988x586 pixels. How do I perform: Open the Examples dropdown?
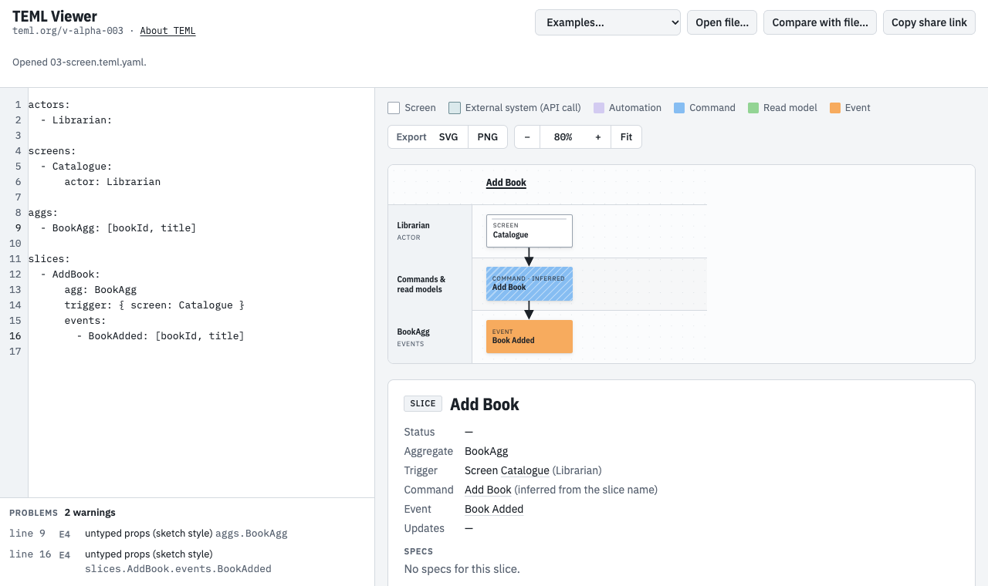[x=607, y=22]
